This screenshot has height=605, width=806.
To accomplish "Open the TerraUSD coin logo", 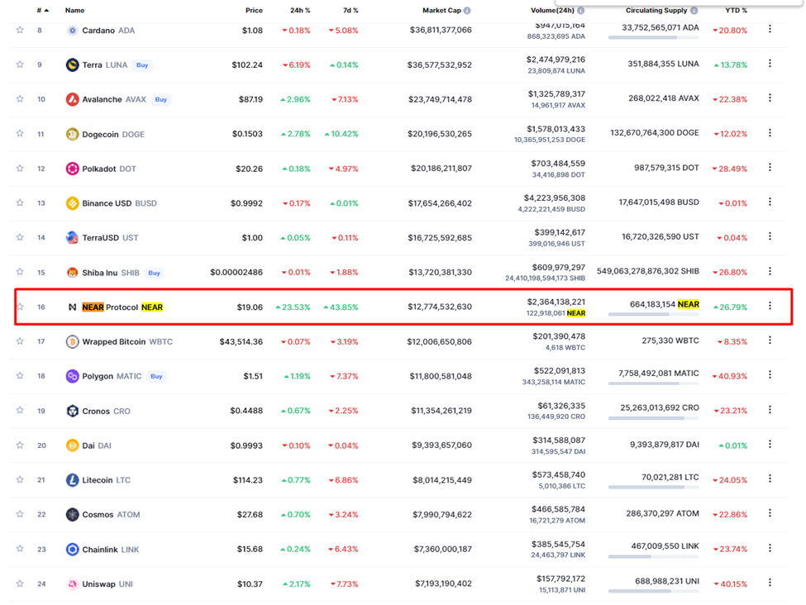I will coord(73,237).
